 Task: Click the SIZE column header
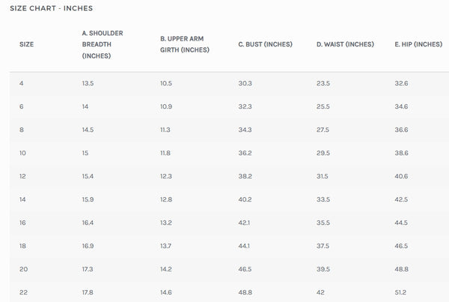(x=26, y=44)
